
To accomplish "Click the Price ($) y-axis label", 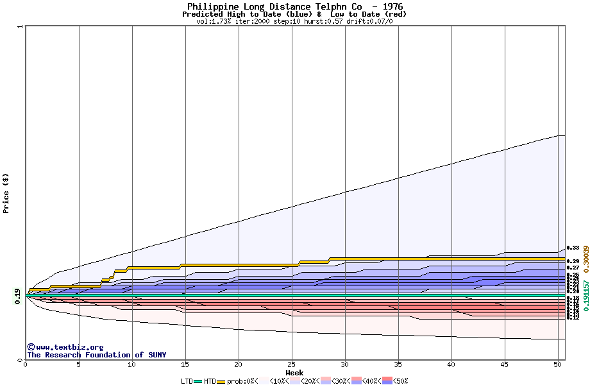I will pos(6,193).
